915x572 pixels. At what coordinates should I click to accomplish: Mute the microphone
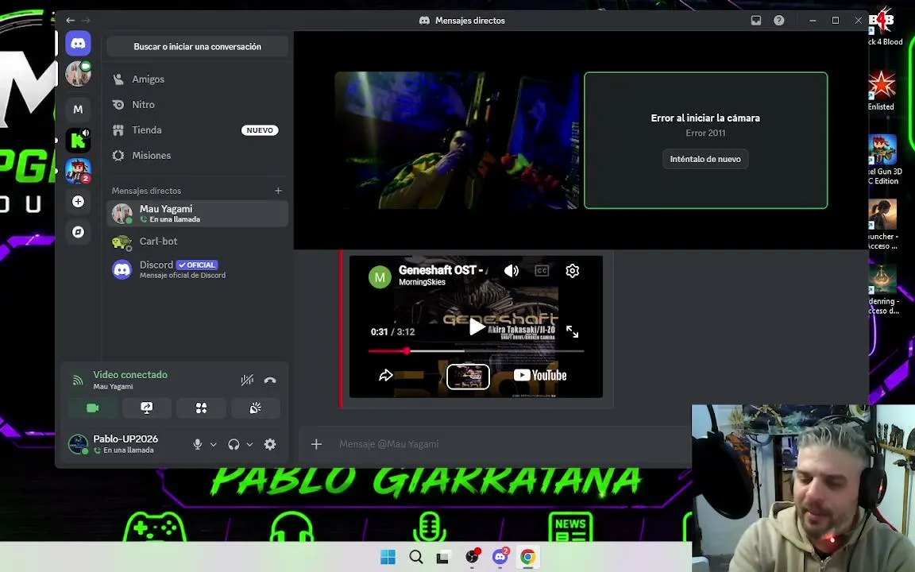point(198,444)
